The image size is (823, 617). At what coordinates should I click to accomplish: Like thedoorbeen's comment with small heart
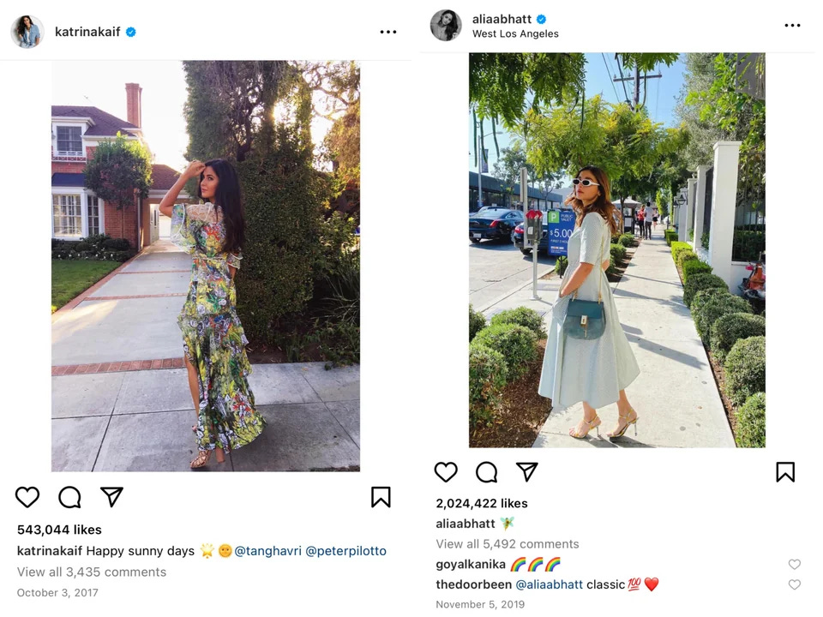[x=795, y=584]
